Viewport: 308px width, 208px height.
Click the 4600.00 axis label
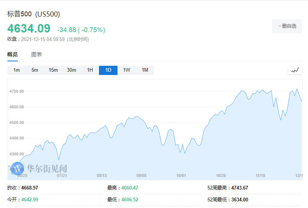17,107
